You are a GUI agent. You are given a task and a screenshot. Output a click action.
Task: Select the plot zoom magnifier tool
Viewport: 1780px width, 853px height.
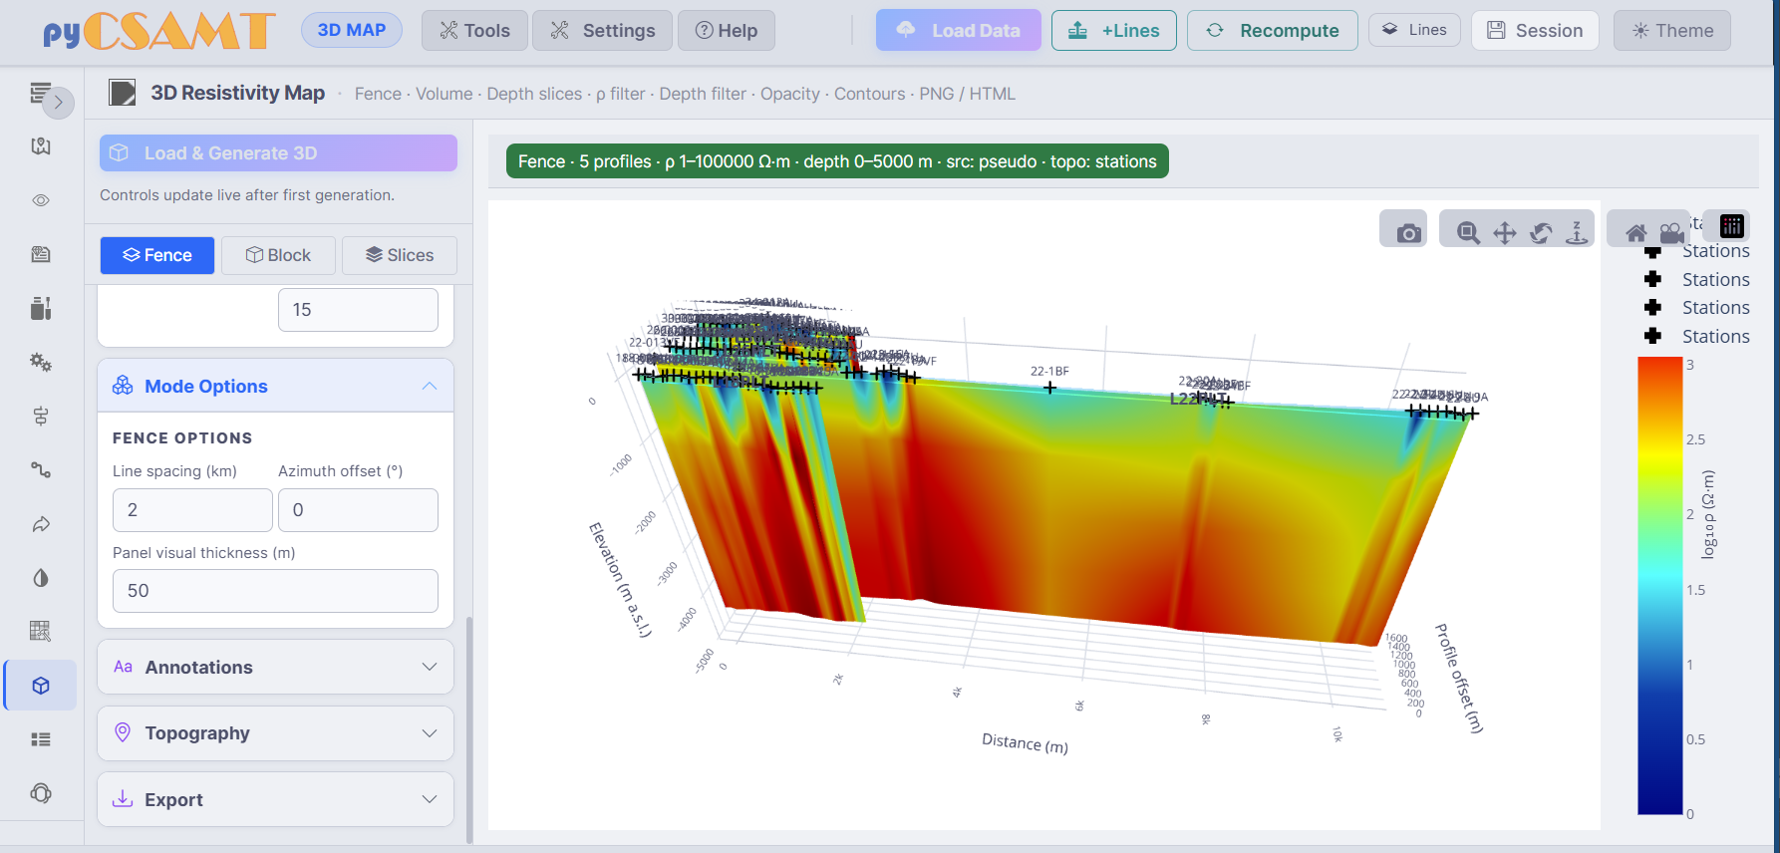coord(1467,233)
